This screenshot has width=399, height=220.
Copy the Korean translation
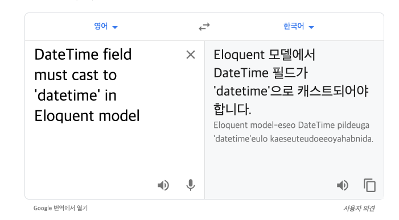pos(369,185)
